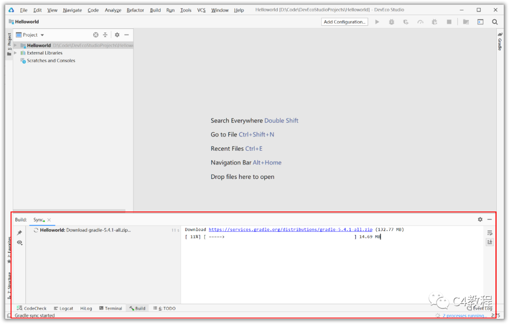Click the DevEco Studio logo icon
The image size is (509, 324).
[11, 10]
